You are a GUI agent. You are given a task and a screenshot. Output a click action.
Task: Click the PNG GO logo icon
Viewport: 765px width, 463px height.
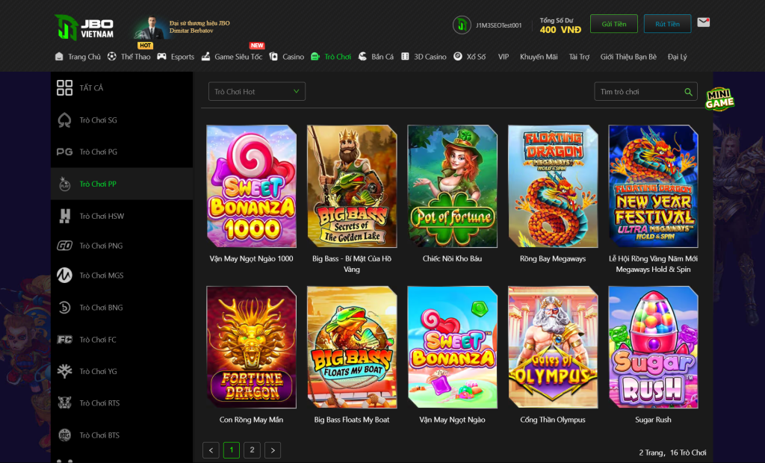(64, 246)
